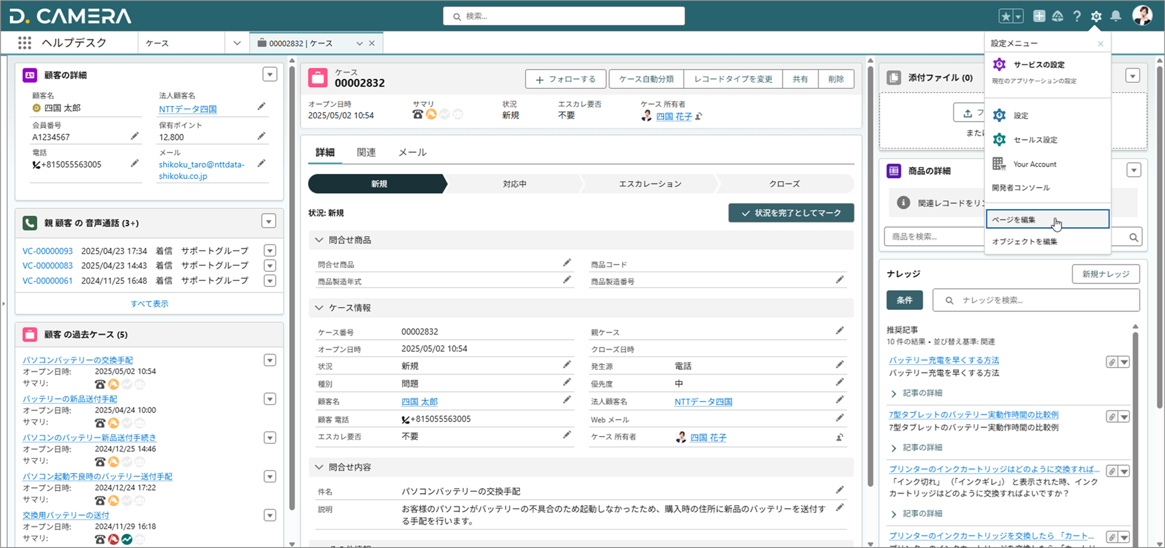1165x548 pixels.
Task: Edit the 種別 field pencil icon
Action: tap(566, 382)
